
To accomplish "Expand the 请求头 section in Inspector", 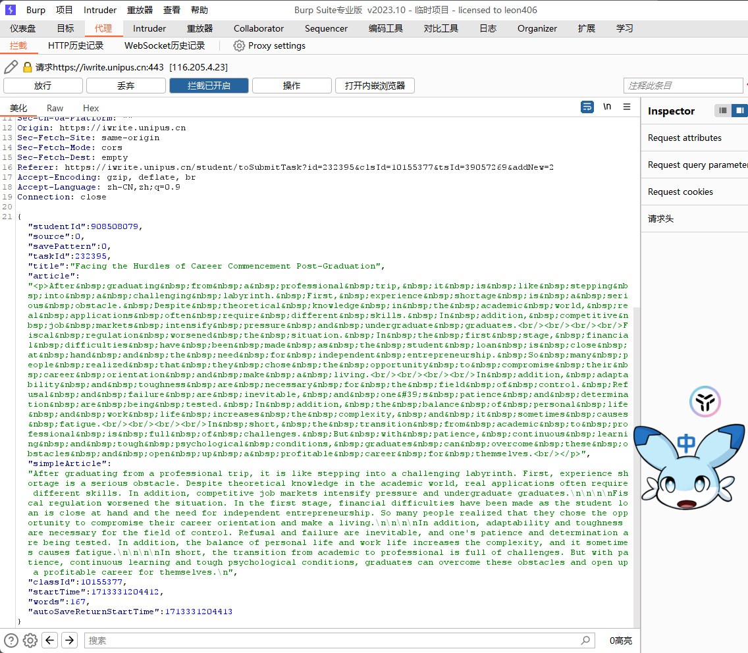I will tap(660, 219).
